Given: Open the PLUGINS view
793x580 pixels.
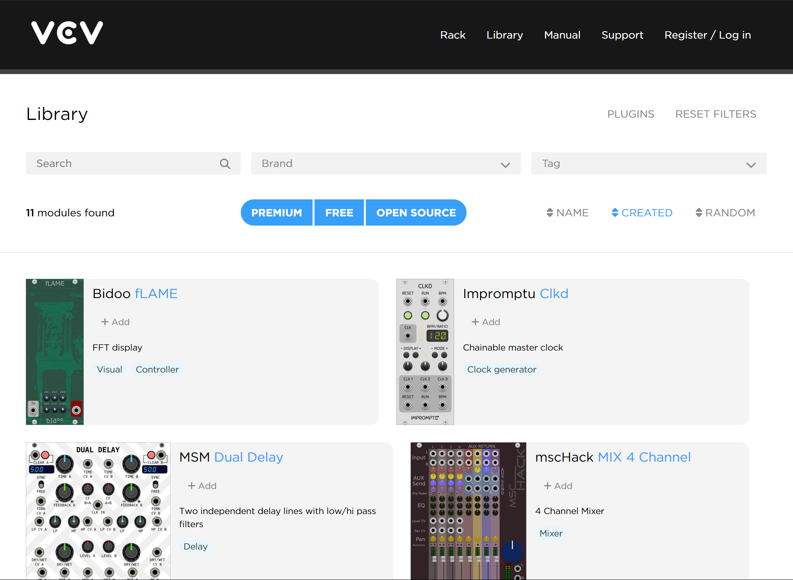Looking at the screenshot, I should [x=631, y=114].
